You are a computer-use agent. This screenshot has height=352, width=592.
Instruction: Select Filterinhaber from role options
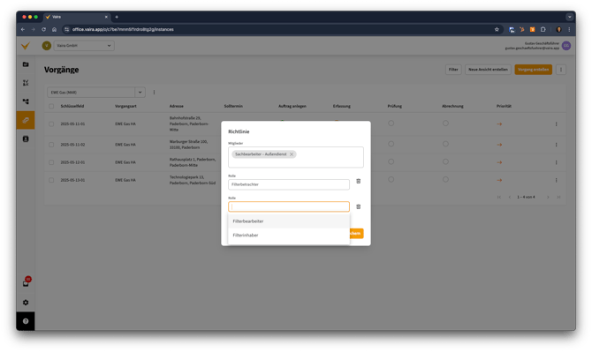click(x=289, y=236)
